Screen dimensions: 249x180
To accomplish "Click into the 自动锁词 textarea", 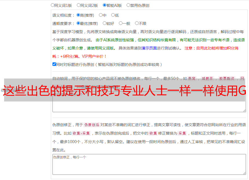I will pyautogui.click(x=149, y=102).
